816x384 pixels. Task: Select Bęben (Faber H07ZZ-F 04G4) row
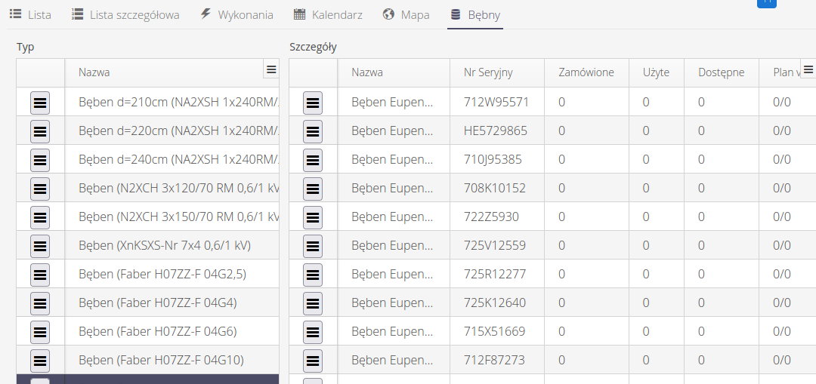pos(158,303)
